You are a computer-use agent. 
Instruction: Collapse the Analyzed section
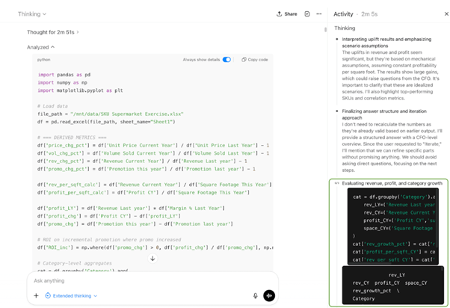(x=41, y=47)
